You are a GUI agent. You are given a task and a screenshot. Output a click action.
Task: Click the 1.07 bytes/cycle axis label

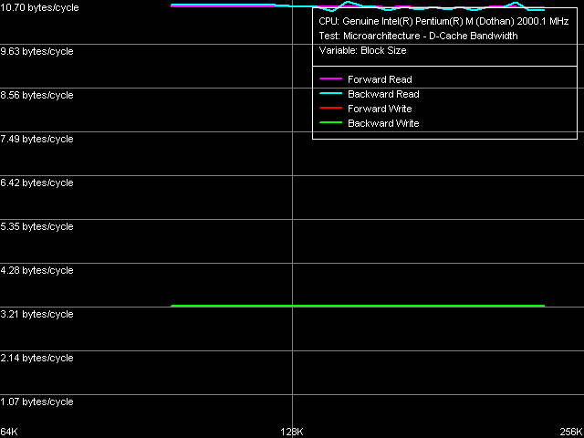click(36, 401)
